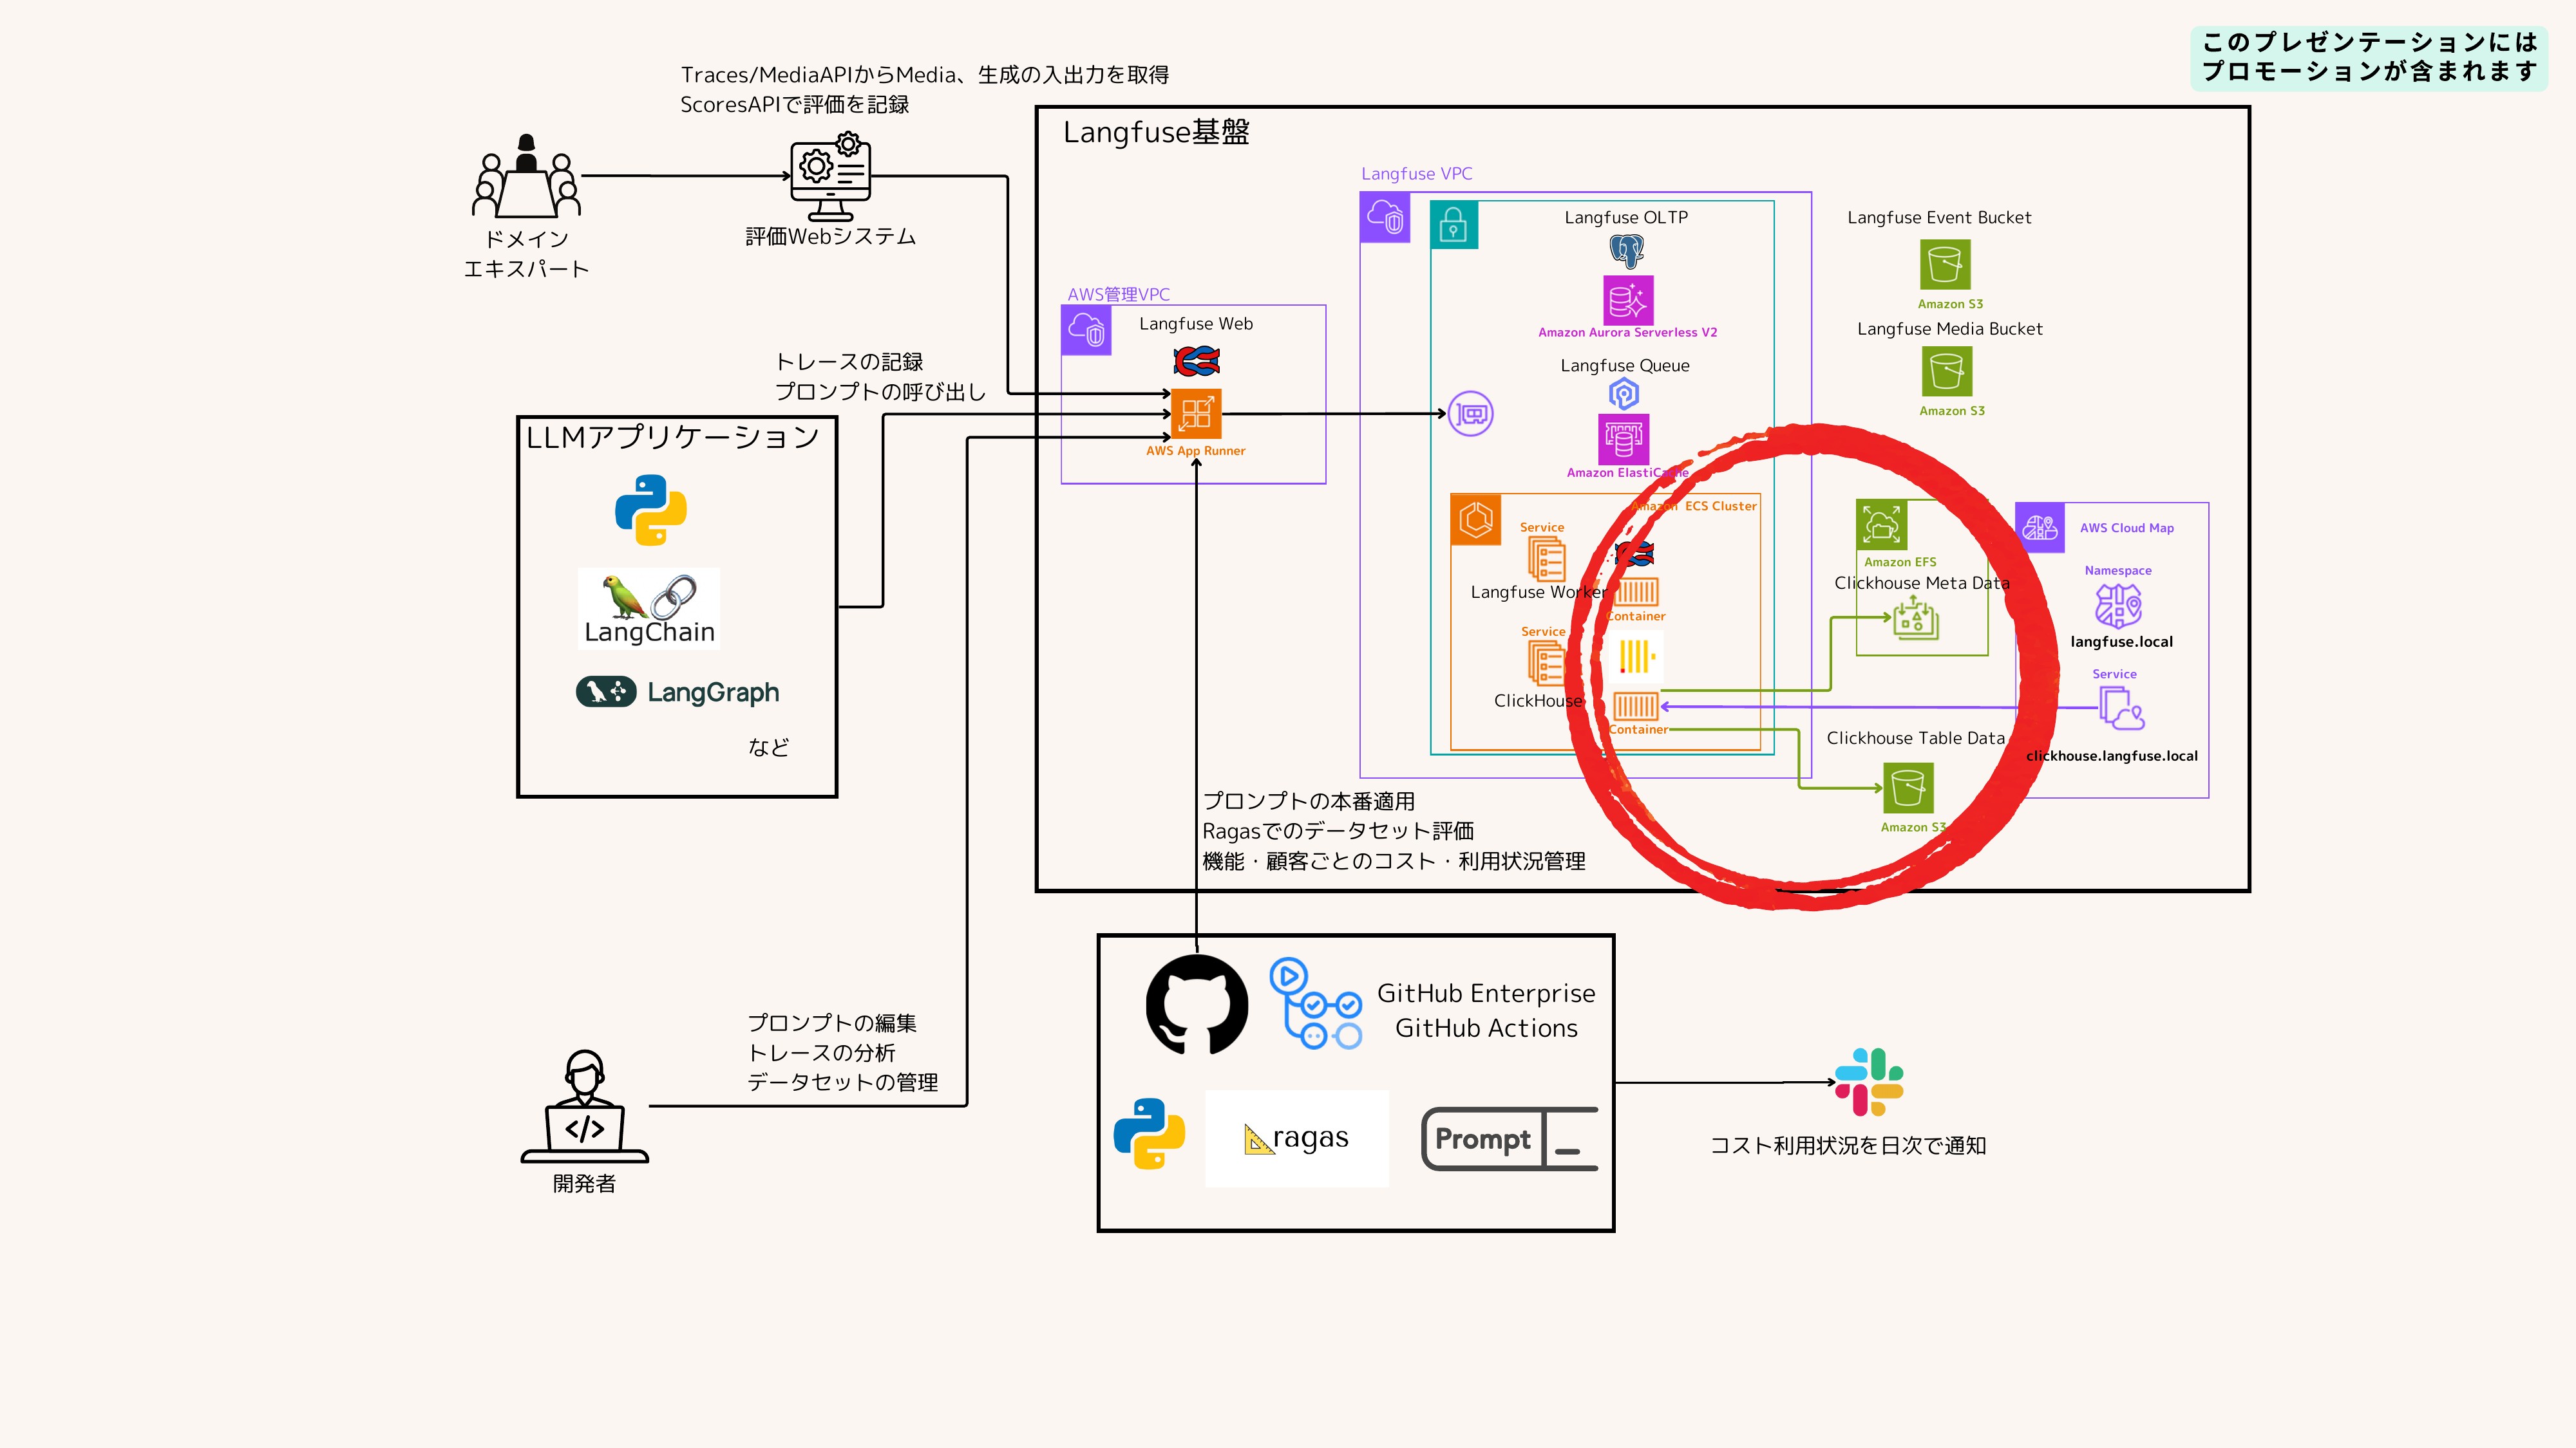This screenshot has width=2576, height=1448.
Task: Select the S3 icon under Clickhouse Table Data
Action: (x=1907, y=788)
